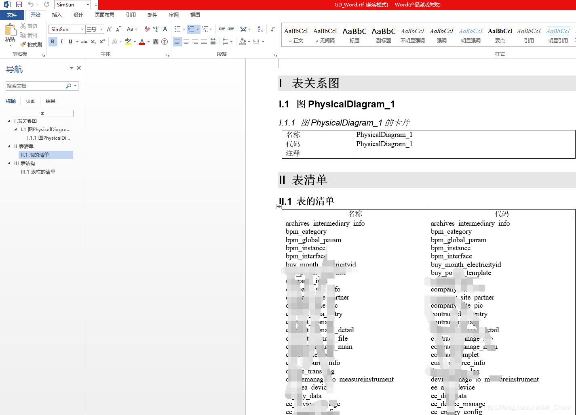Toggle justify alignment
576x415 pixels.
(x=204, y=42)
